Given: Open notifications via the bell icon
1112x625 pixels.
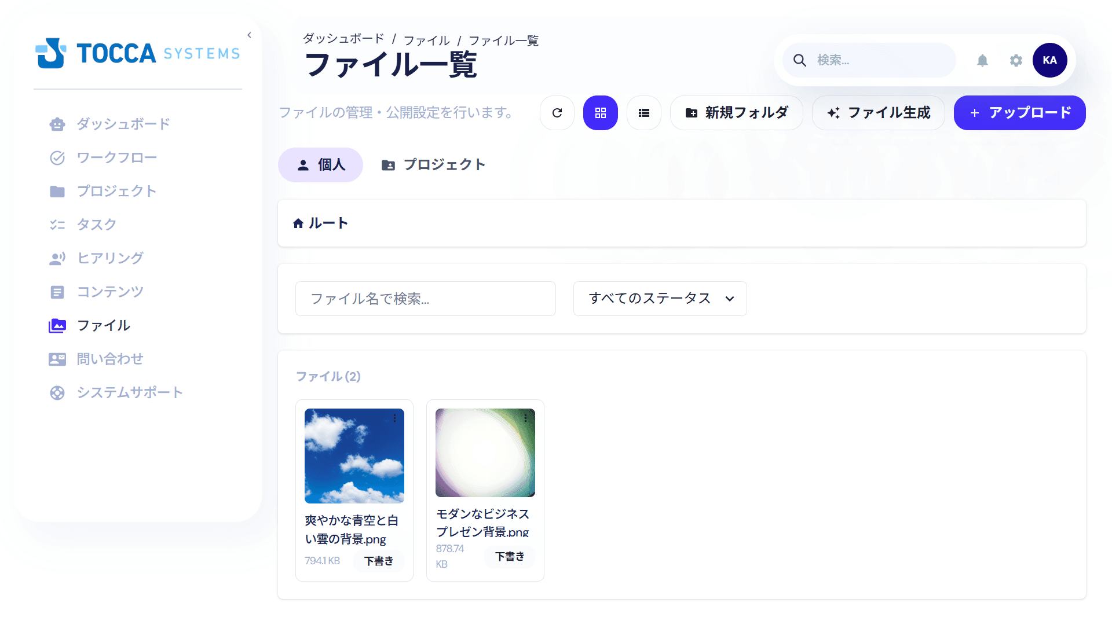Looking at the screenshot, I should point(983,60).
